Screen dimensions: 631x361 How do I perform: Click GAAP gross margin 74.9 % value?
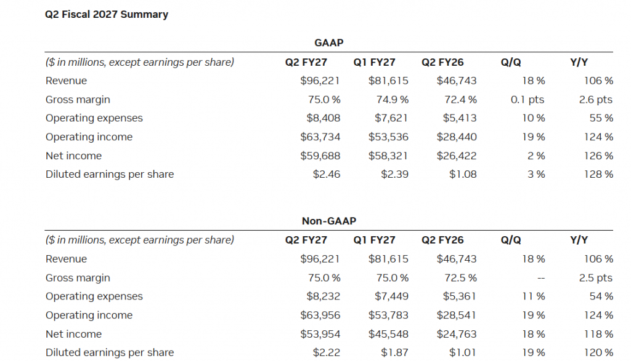pos(393,100)
